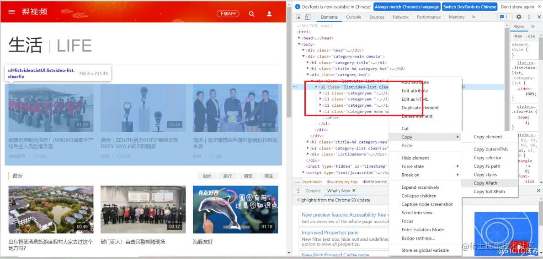The image size is (543, 259).
Task: Switch to the Console tab in the top bar
Action: click(354, 17)
